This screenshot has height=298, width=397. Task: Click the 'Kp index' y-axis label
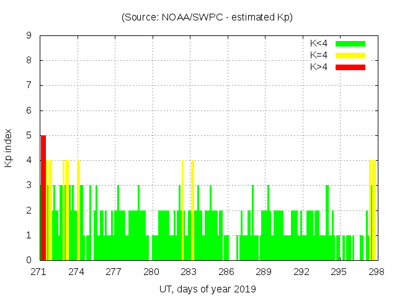pyautogui.click(x=9, y=148)
